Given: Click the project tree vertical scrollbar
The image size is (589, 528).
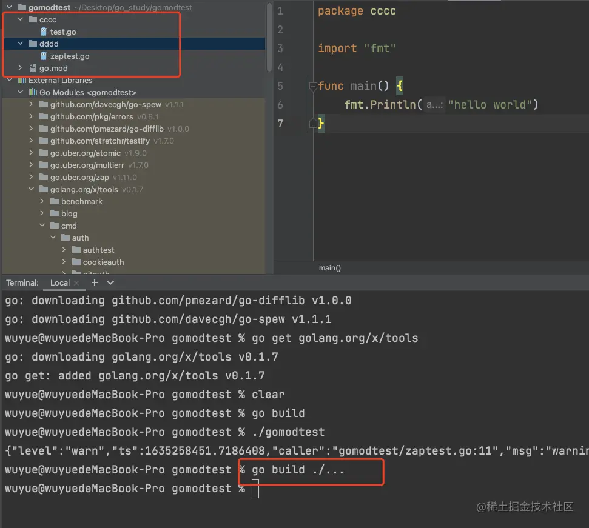Looking at the screenshot, I should 269,37.
